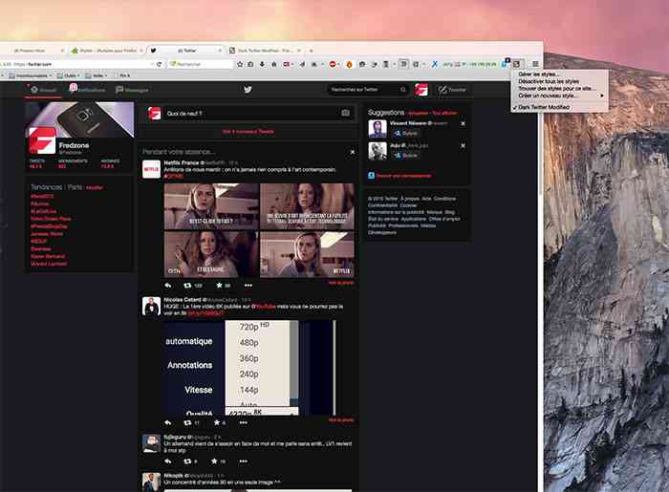Reply to the Netflix France tweet
Image resolution: width=669 pixels, height=492 pixels.
[168, 286]
